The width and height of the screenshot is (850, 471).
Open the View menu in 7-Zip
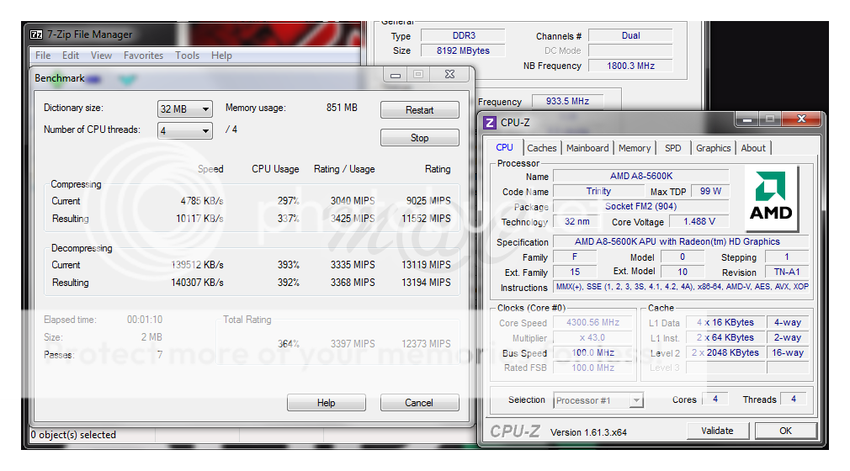101,56
